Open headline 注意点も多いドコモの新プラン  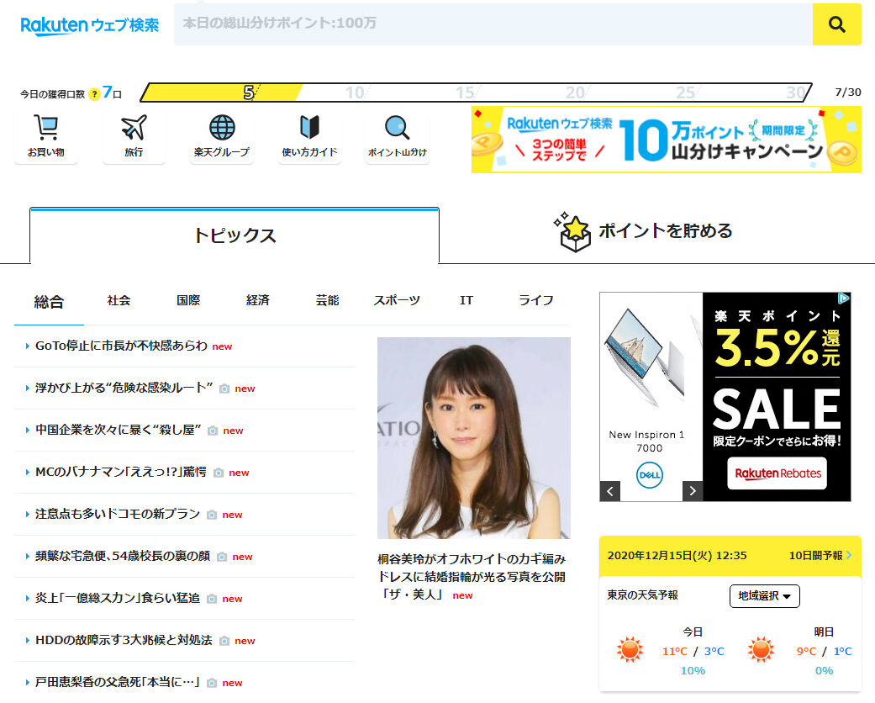tap(118, 515)
